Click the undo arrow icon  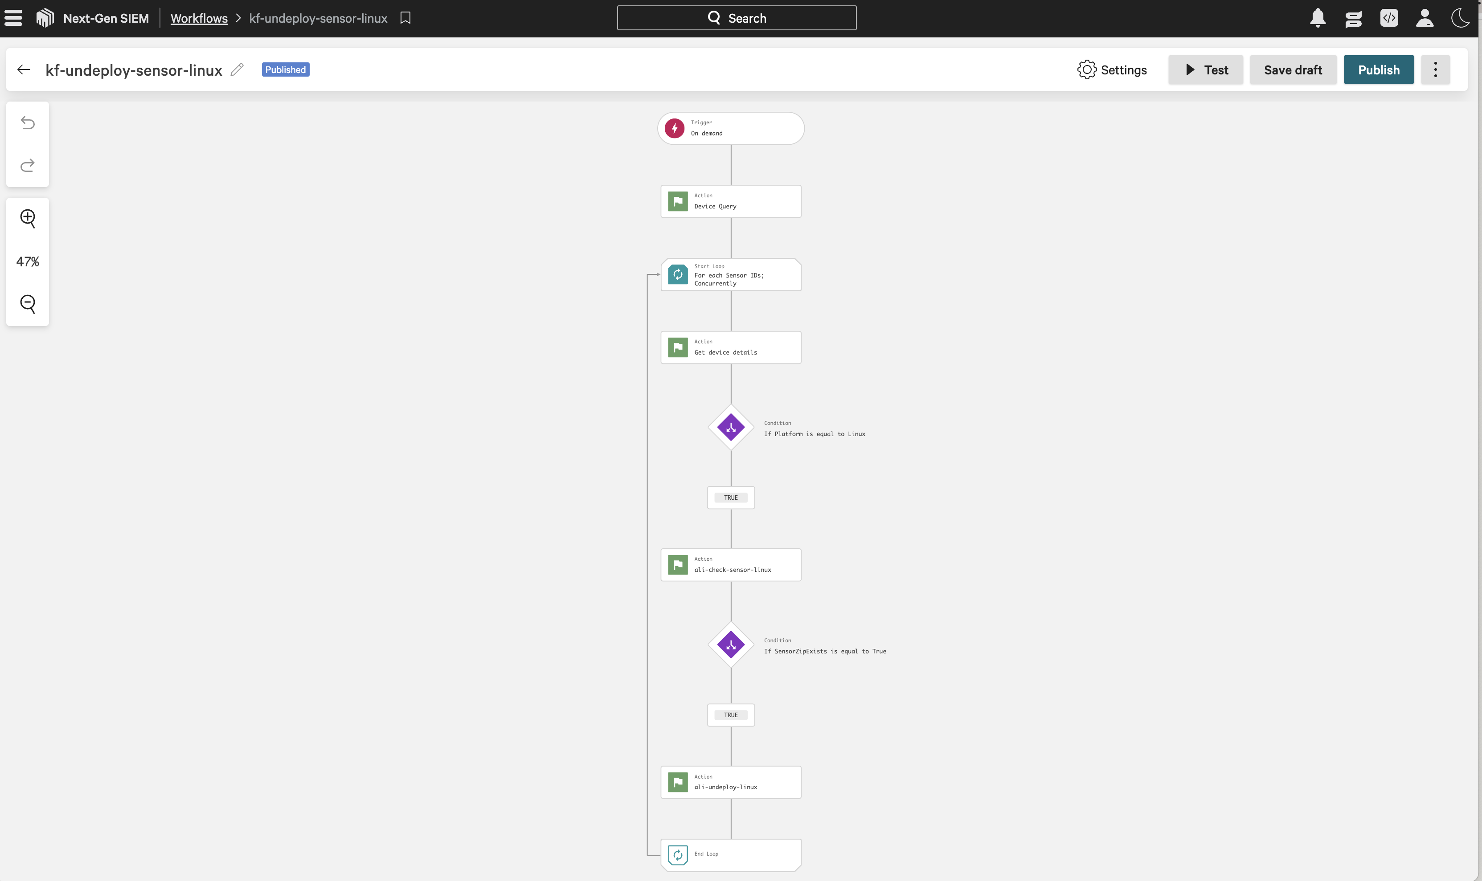[28, 123]
